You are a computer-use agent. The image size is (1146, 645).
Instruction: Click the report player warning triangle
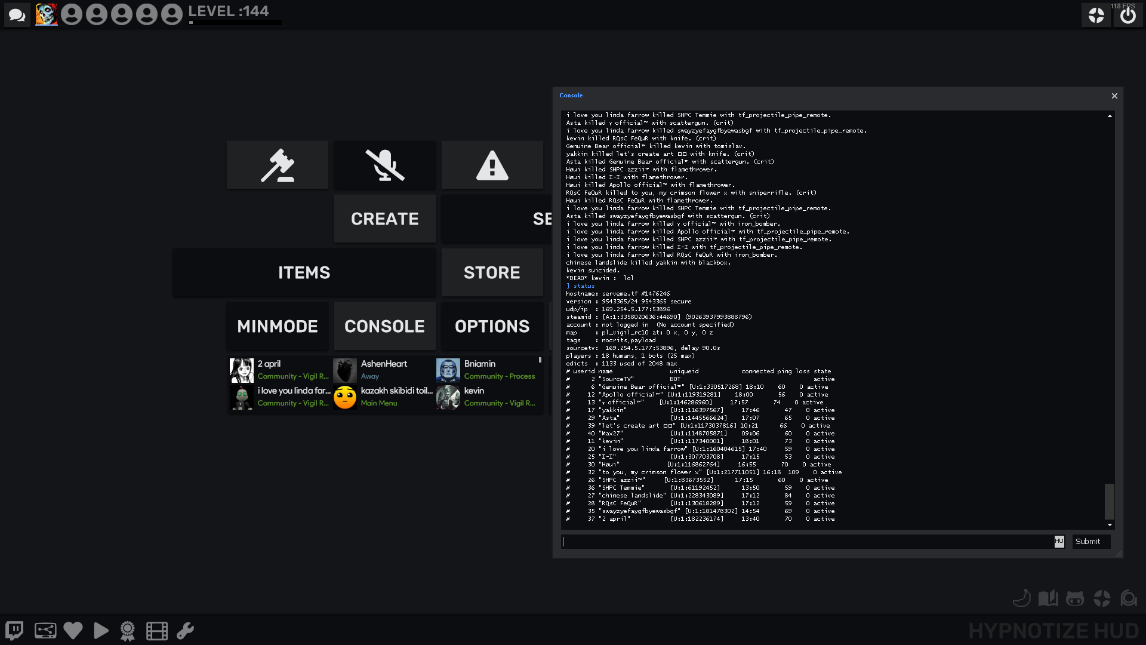coord(492,165)
